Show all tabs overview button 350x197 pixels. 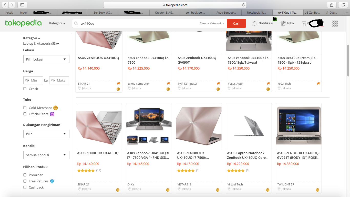coord(343,5)
